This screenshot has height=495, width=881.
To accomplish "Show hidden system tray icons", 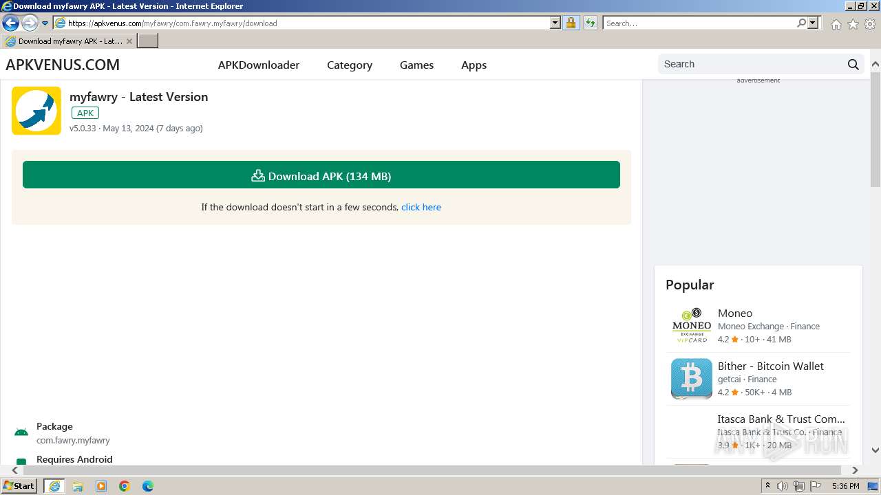I will [x=767, y=486].
